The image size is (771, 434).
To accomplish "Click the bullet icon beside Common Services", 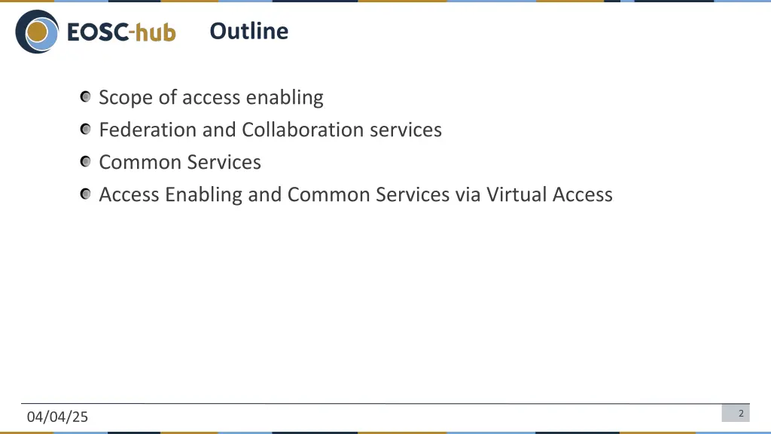I will pos(86,162).
